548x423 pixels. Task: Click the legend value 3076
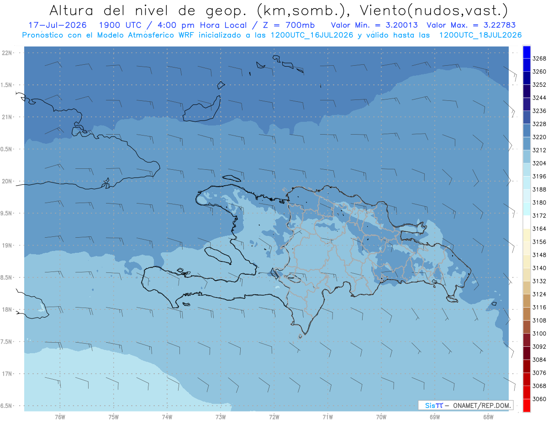click(539, 373)
